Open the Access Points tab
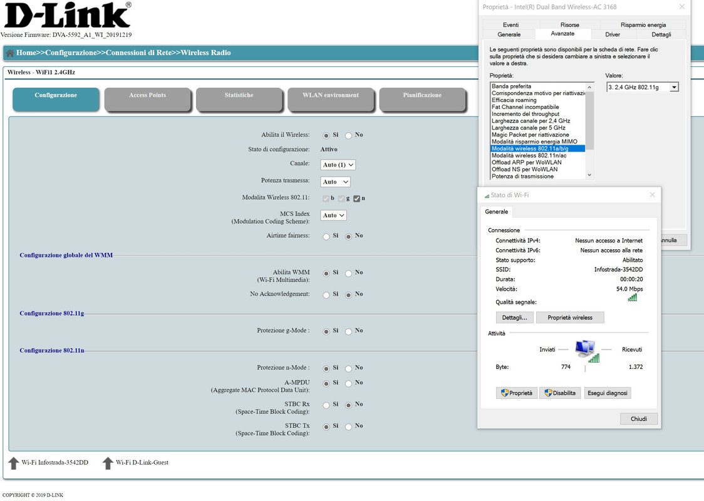The image size is (704, 501). tap(148, 99)
